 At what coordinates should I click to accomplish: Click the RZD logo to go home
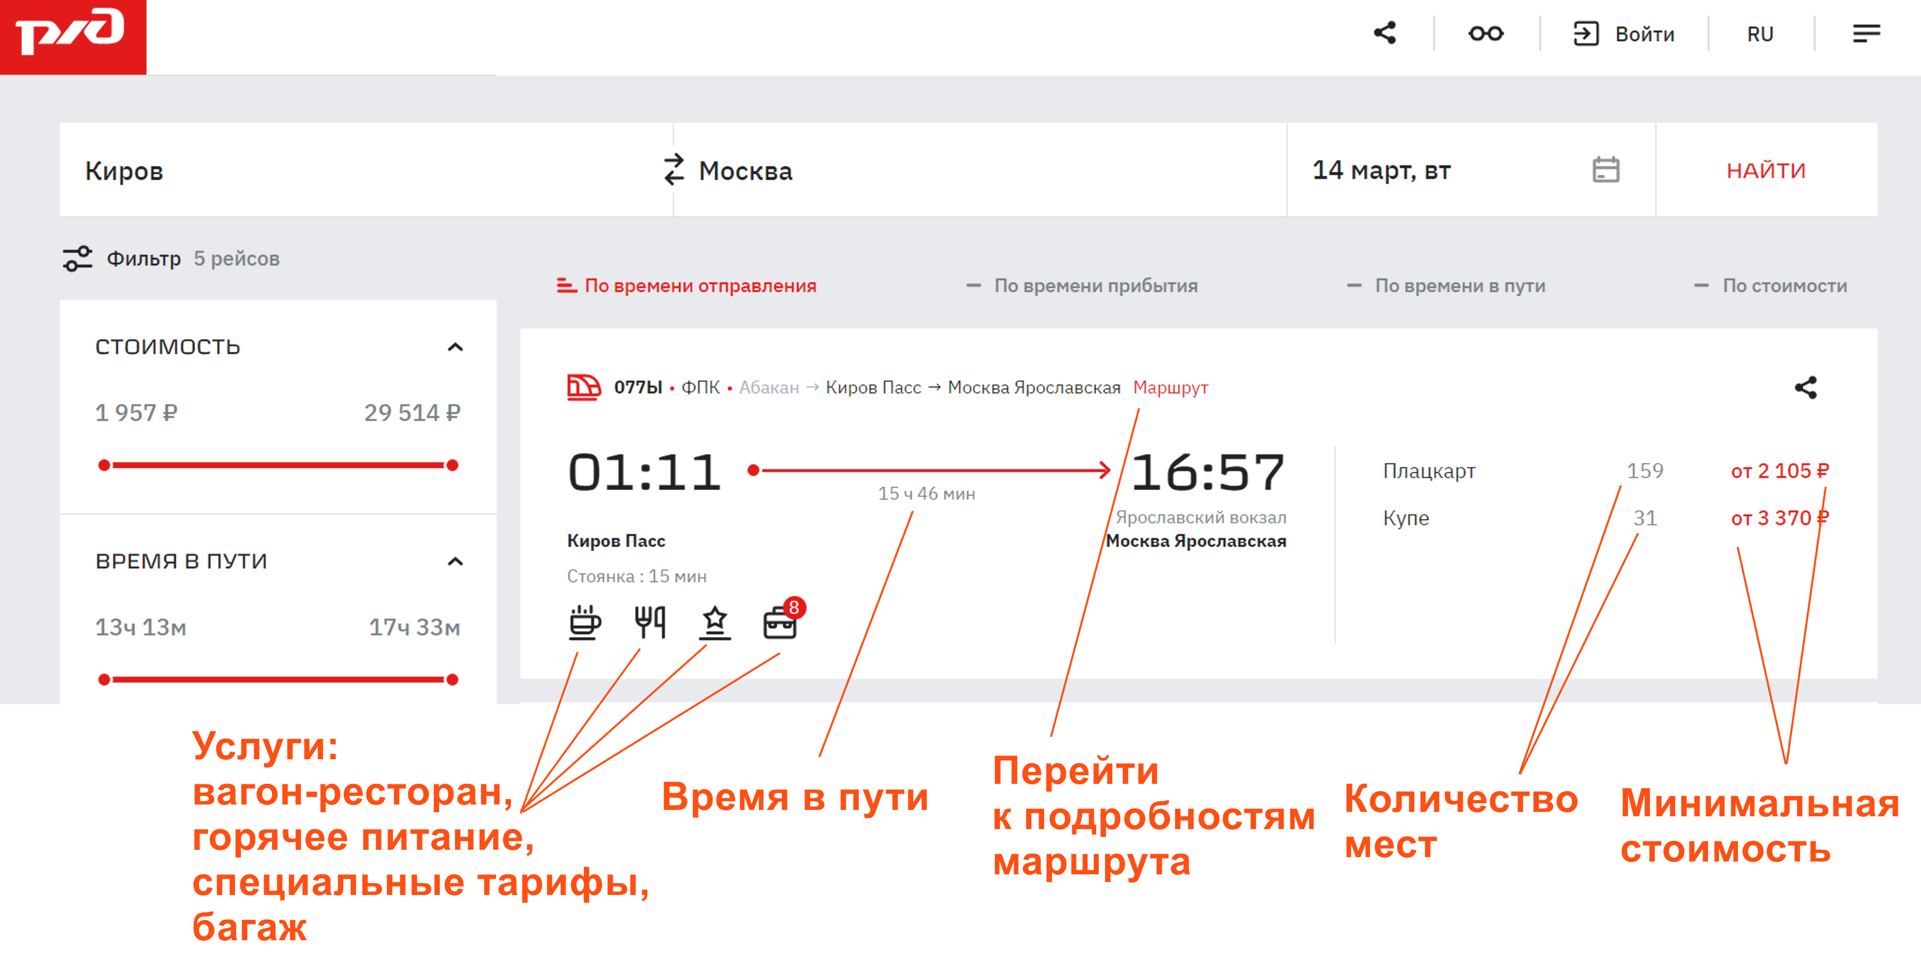tap(73, 36)
